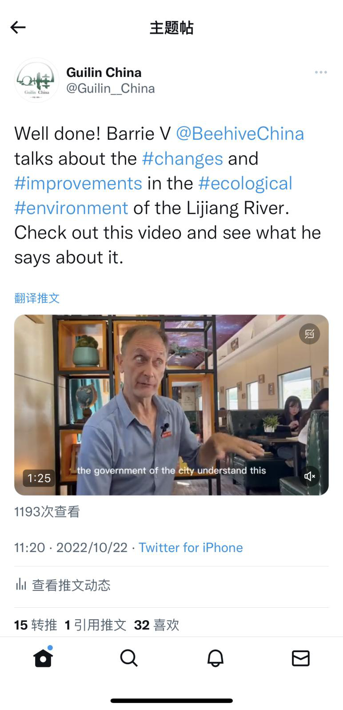
Task: Open the #changes hashtag
Action: pos(183,158)
